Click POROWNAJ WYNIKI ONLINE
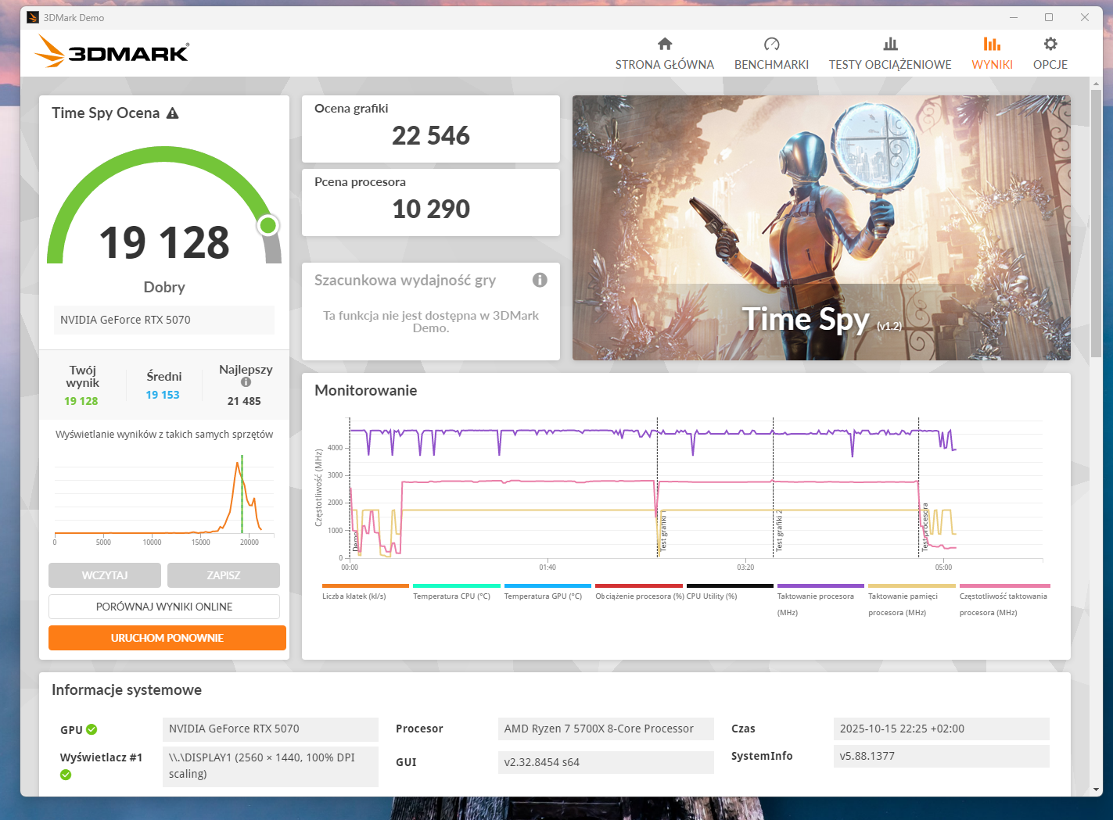 pos(164,607)
